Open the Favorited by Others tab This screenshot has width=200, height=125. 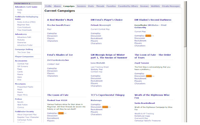[128, 6]
